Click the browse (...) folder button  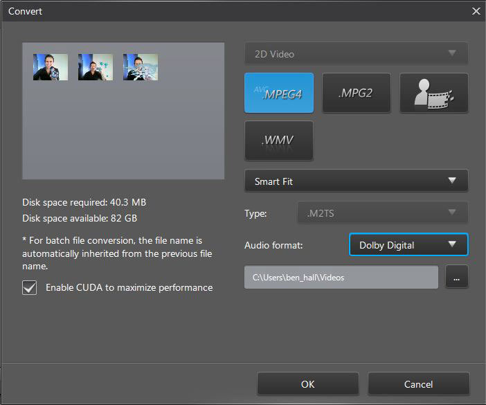[x=457, y=277]
